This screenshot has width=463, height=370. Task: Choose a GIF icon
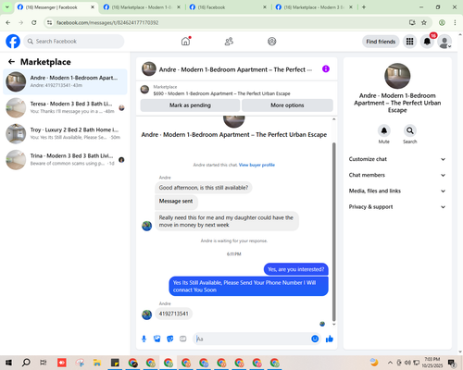click(183, 339)
